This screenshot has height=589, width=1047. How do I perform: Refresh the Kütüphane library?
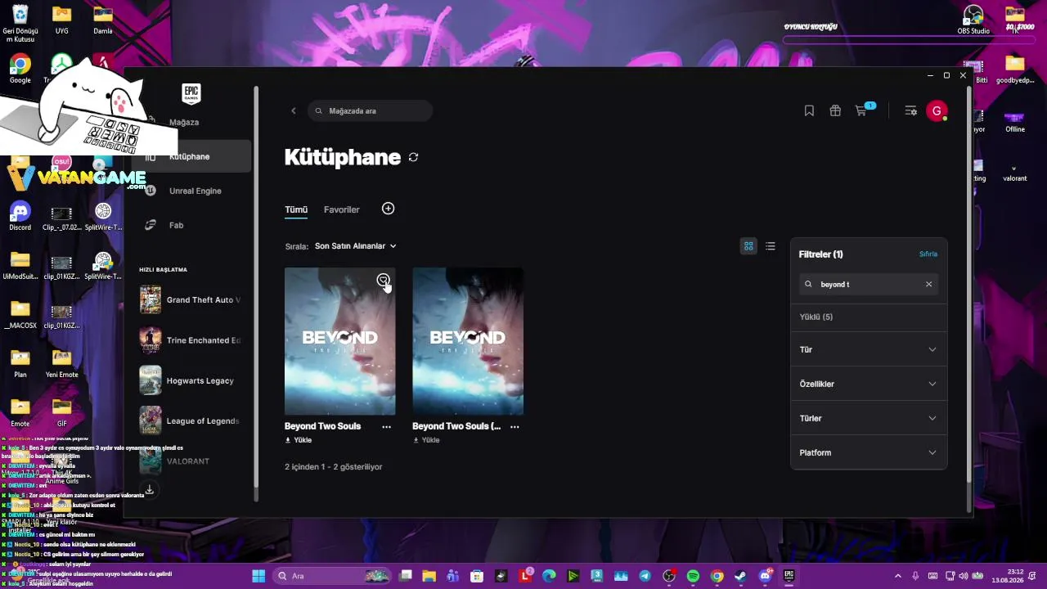(414, 157)
